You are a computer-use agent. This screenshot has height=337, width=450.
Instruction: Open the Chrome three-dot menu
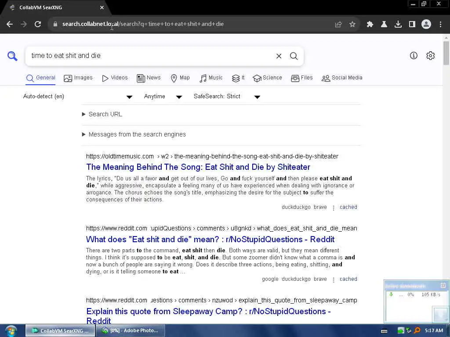(x=440, y=25)
